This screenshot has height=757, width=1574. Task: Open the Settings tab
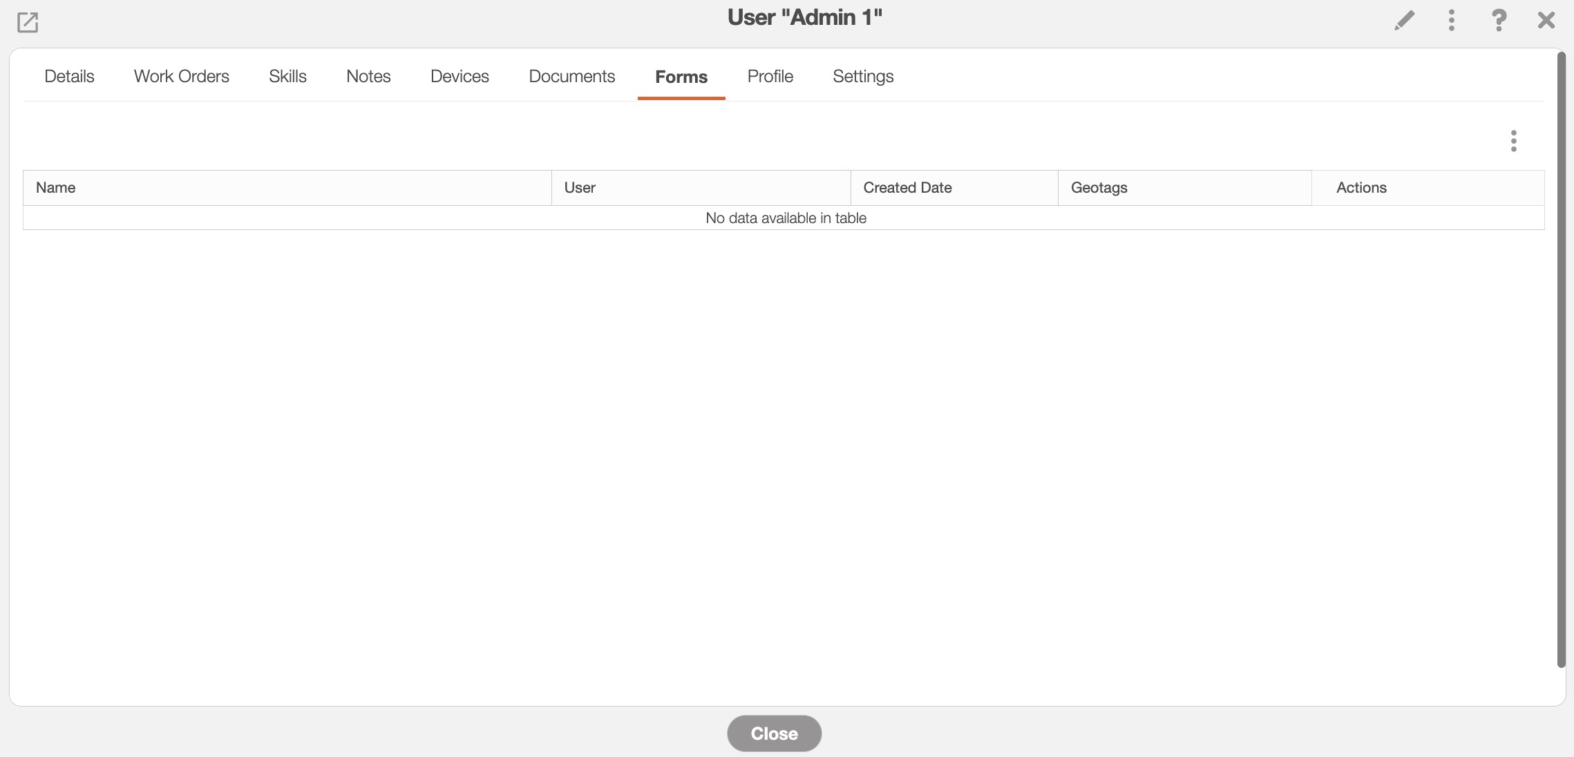pyautogui.click(x=863, y=76)
